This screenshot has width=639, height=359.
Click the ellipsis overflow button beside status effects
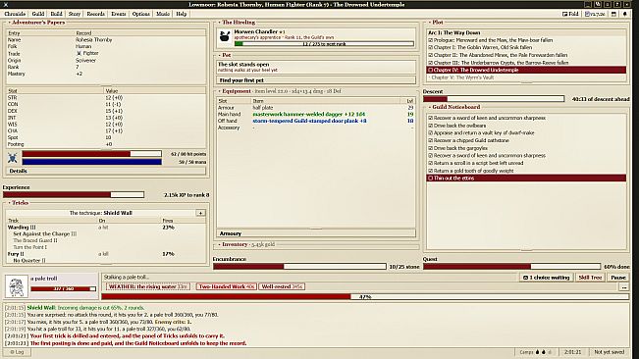coord(624,287)
